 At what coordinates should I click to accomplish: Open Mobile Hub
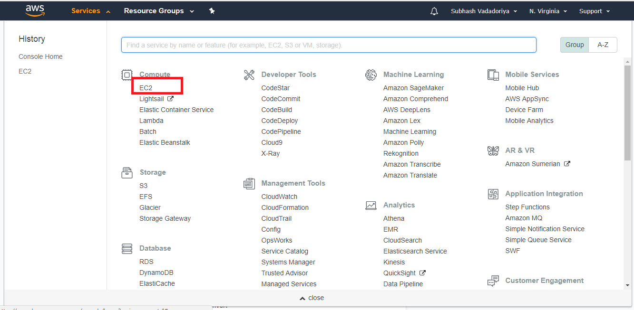point(522,88)
